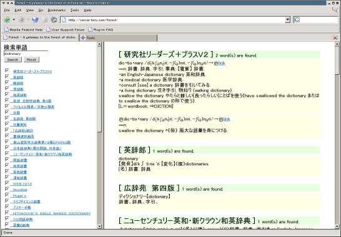Click the Stop loading toolbar icon
341x237 pixels.
click(46, 20)
